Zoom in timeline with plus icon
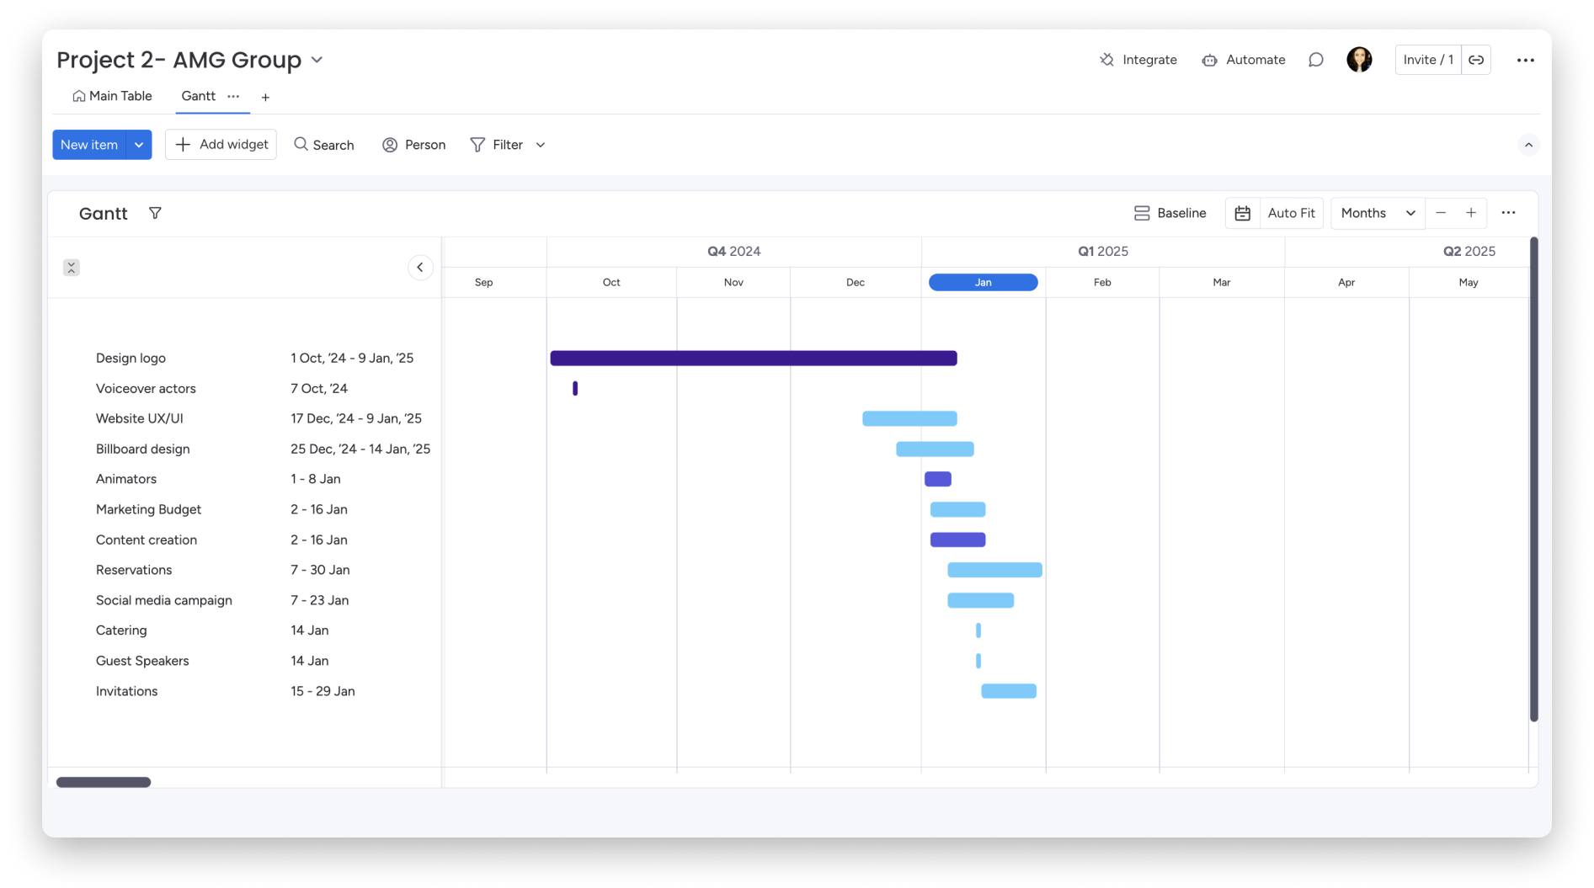The image size is (1594, 888). [1471, 213]
